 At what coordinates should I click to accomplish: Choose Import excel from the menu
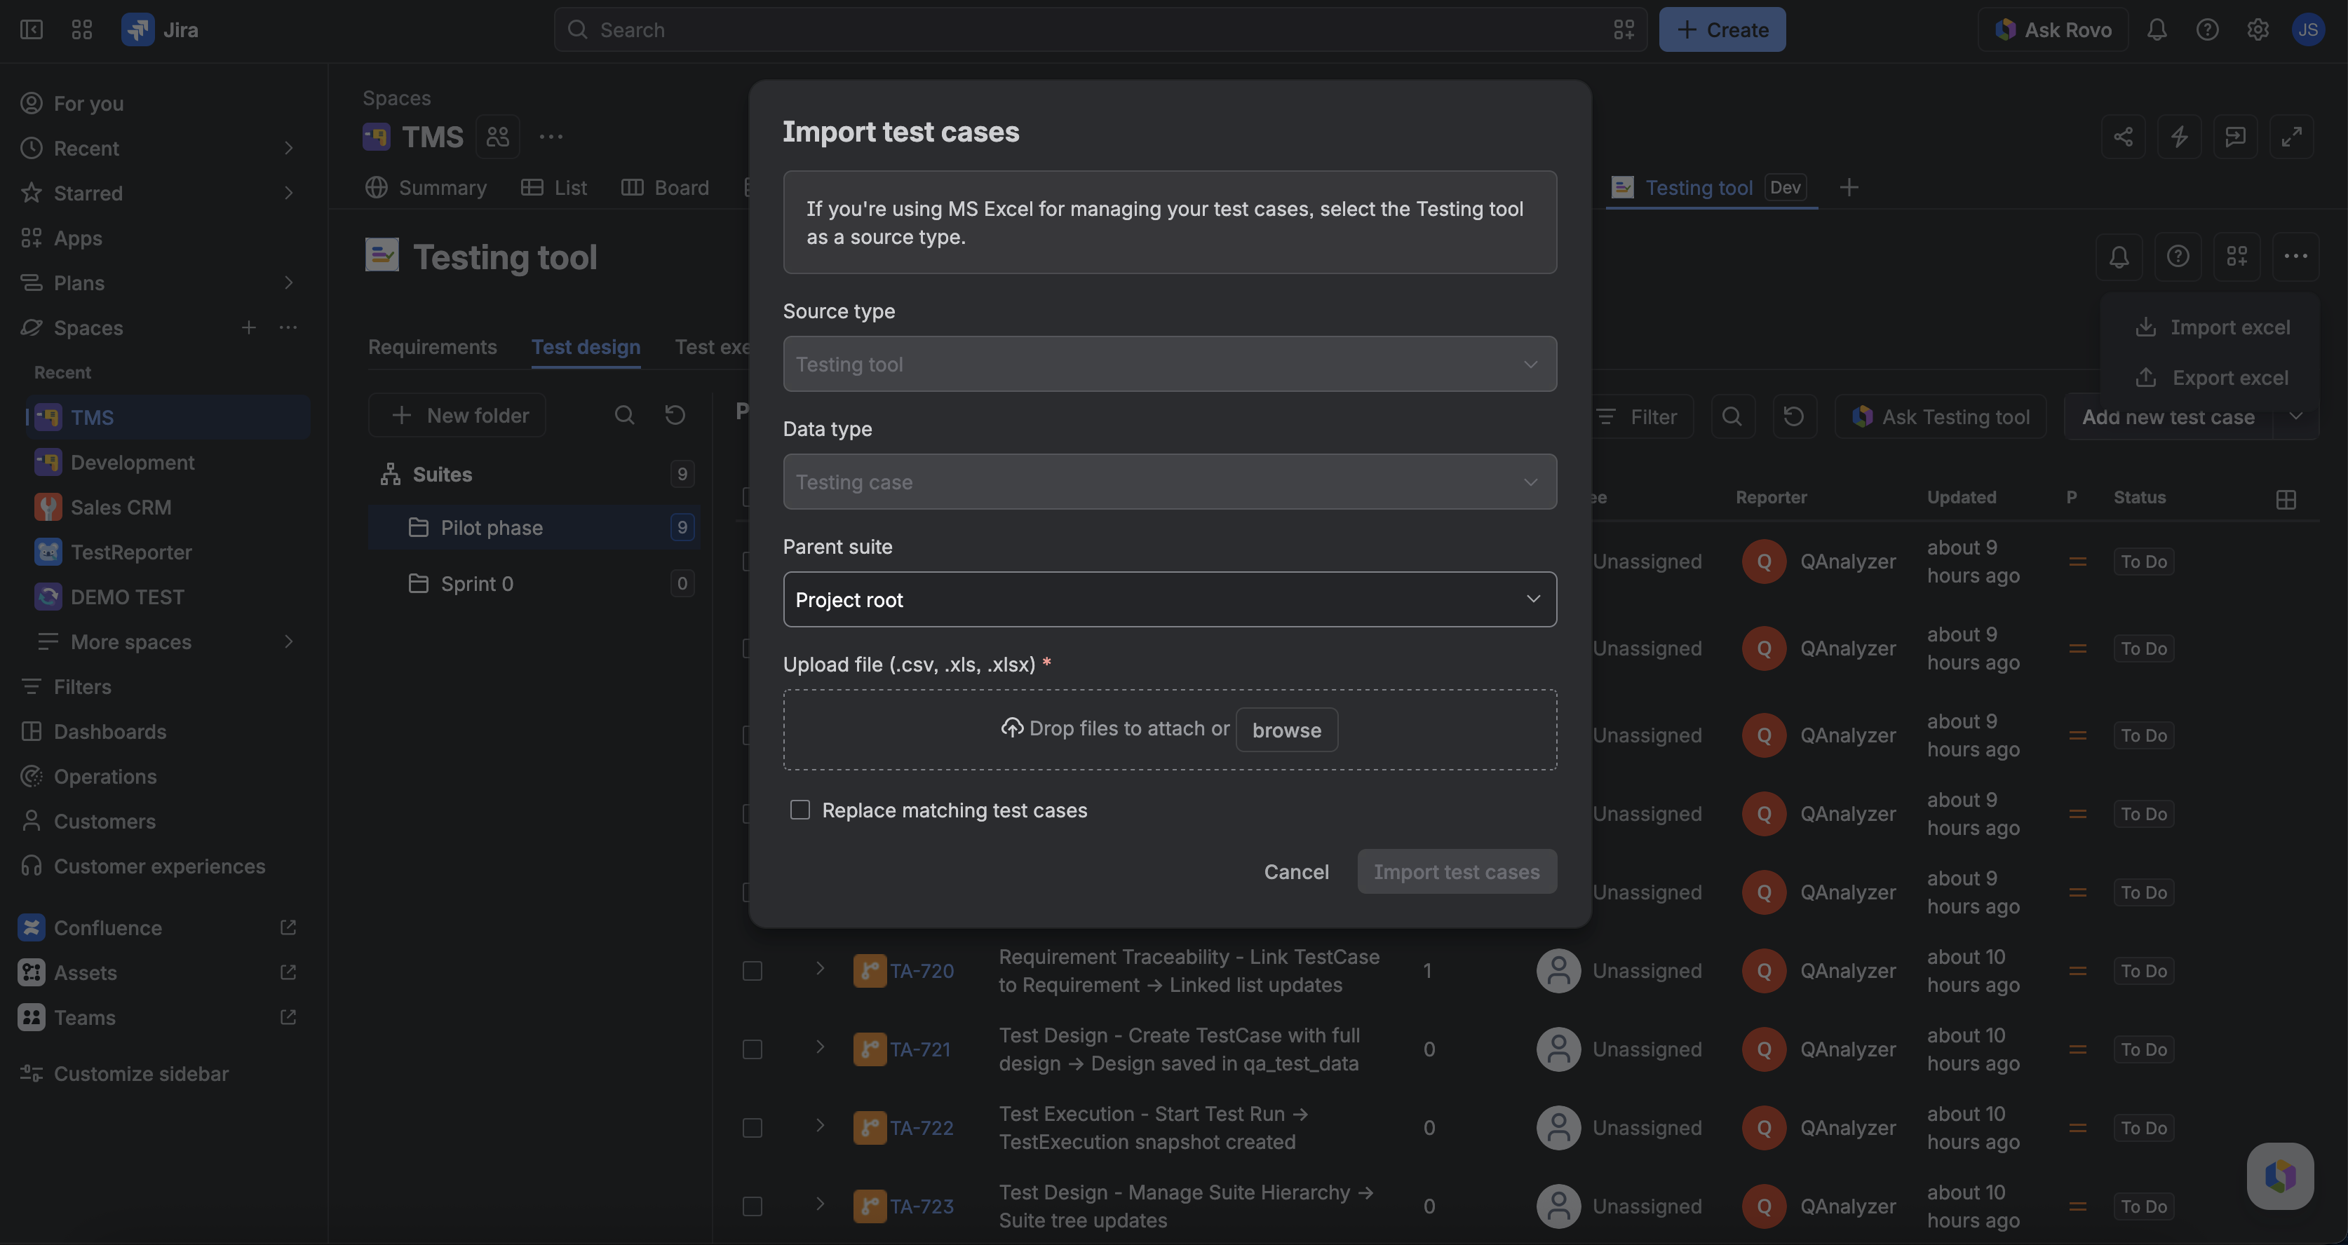click(x=2211, y=327)
